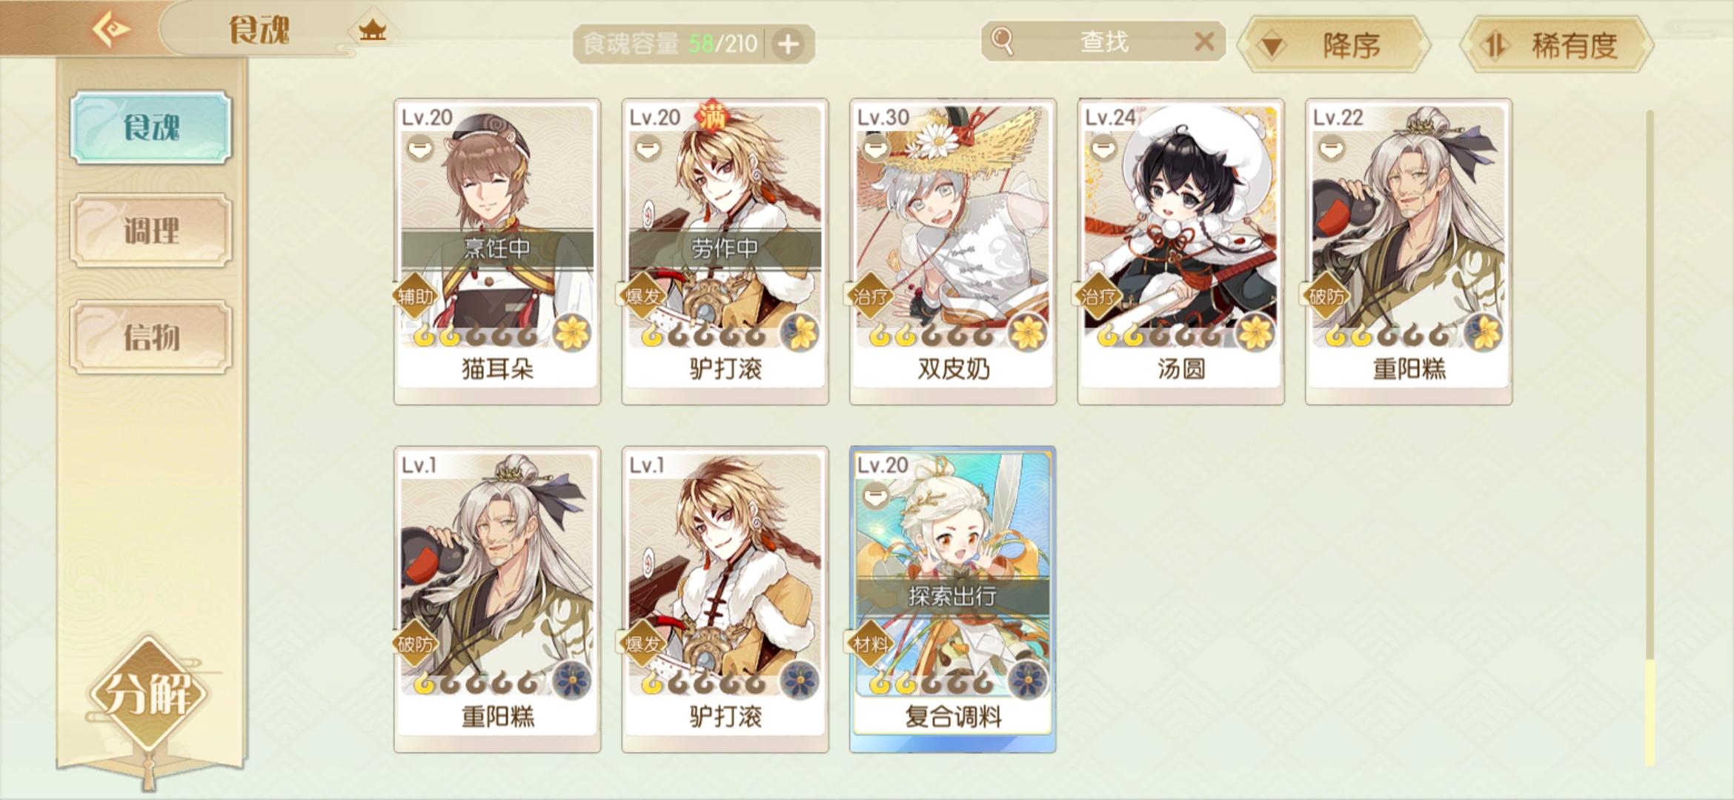Switch to the 调理 tab
This screenshot has width=1734, height=800.
pos(151,230)
